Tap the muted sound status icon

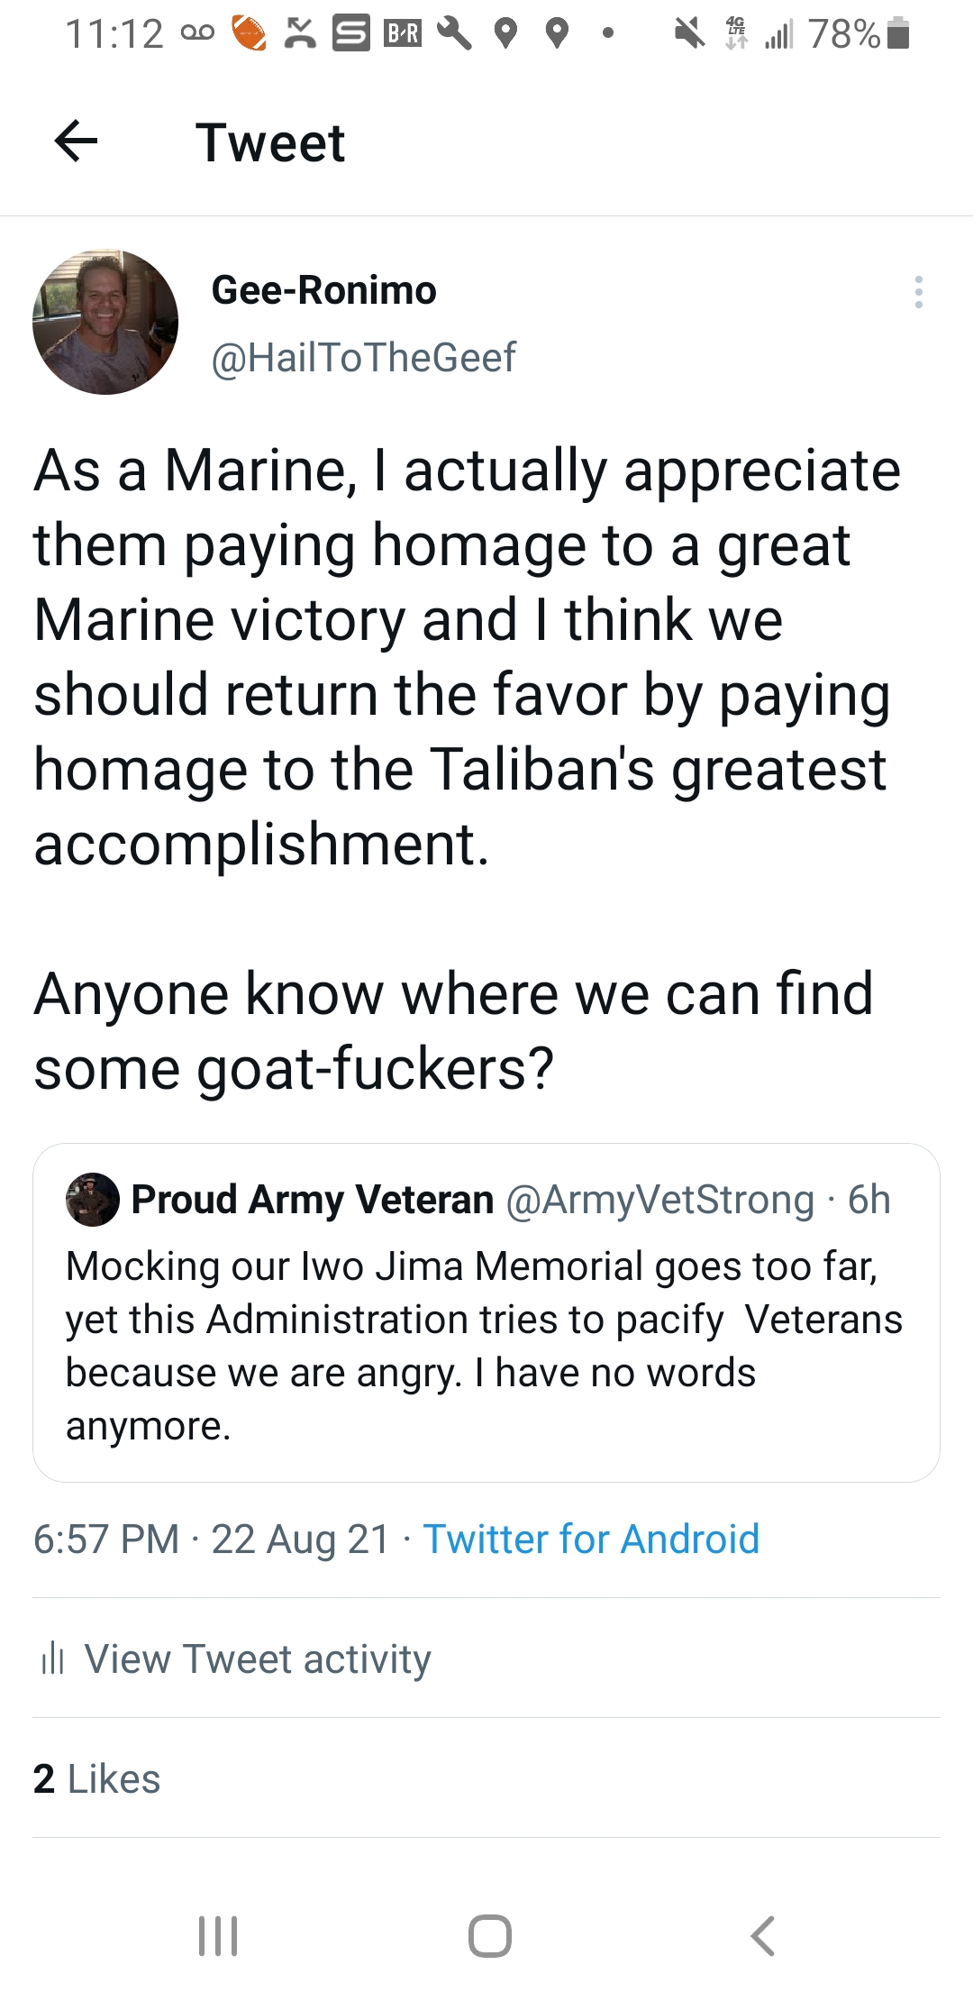click(x=689, y=34)
